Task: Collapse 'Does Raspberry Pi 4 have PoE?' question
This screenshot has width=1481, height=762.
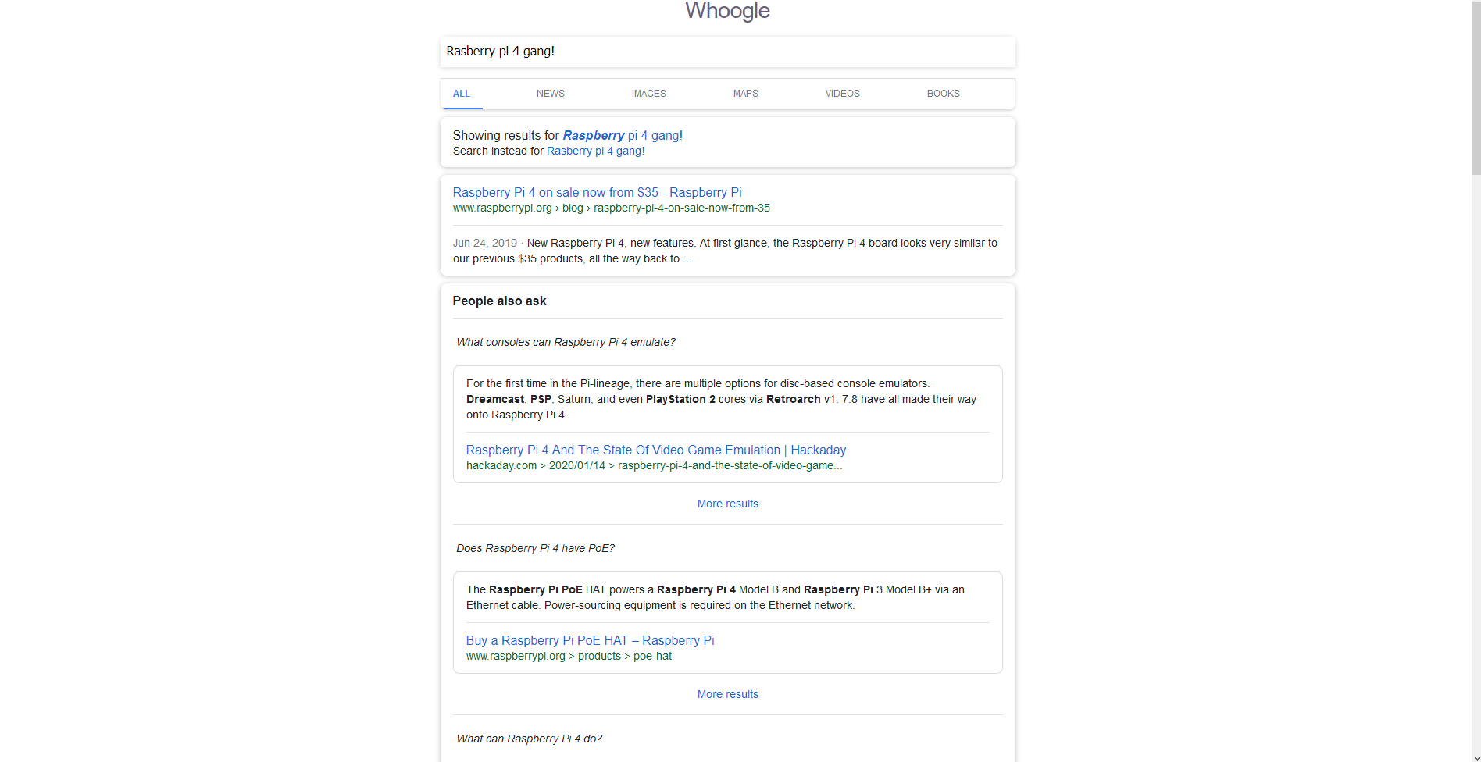Action: [535, 549]
